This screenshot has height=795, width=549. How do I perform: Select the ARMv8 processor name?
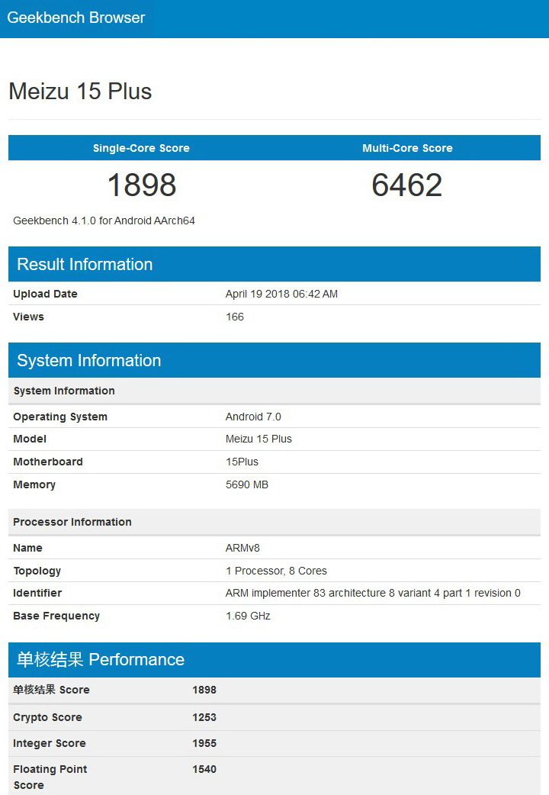click(242, 548)
